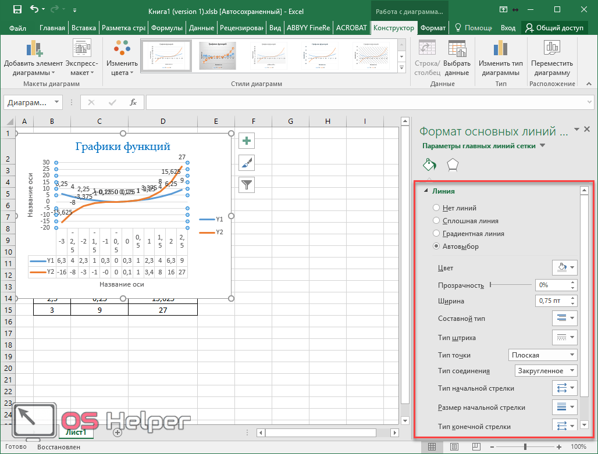Switch to the 'Вставка' ribbon tab
The width and height of the screenshot is (598, 454).
tap(83, 28)
